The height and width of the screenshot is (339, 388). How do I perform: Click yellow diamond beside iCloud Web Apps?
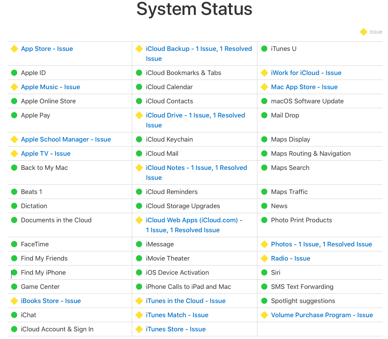139,220
